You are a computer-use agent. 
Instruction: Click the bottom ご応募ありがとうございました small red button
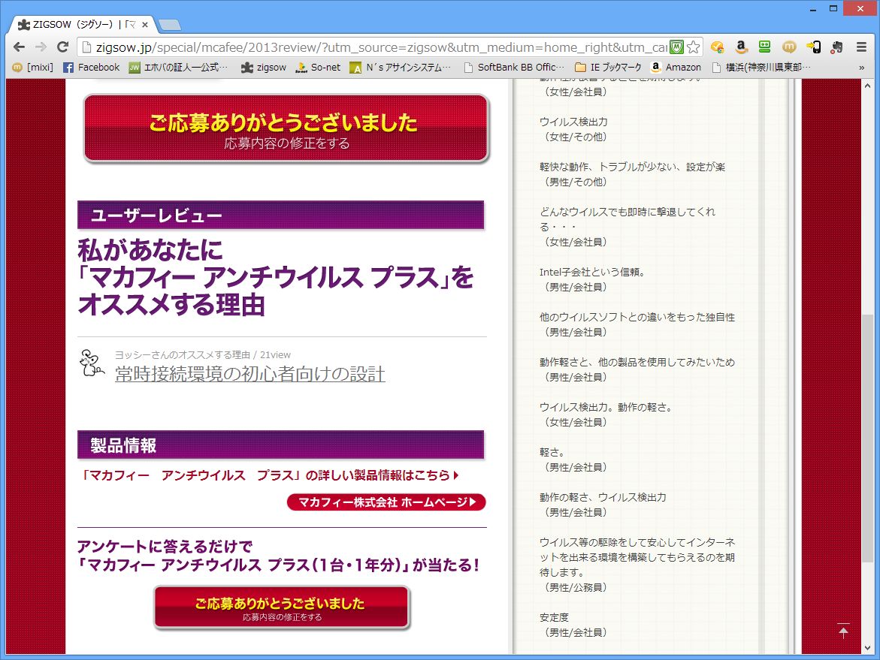282,608
